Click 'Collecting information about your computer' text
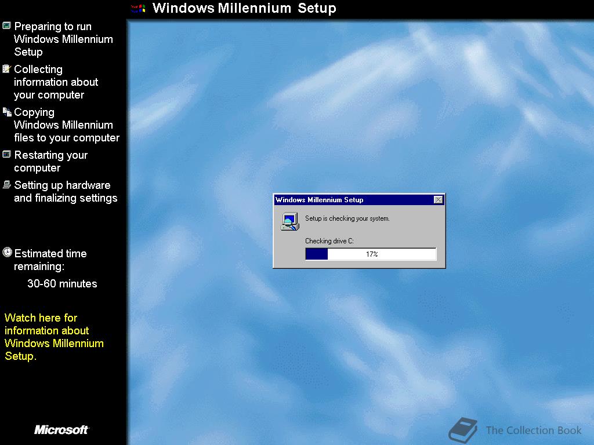The height and width of the screenshot is (445, 594). point(56,82)
